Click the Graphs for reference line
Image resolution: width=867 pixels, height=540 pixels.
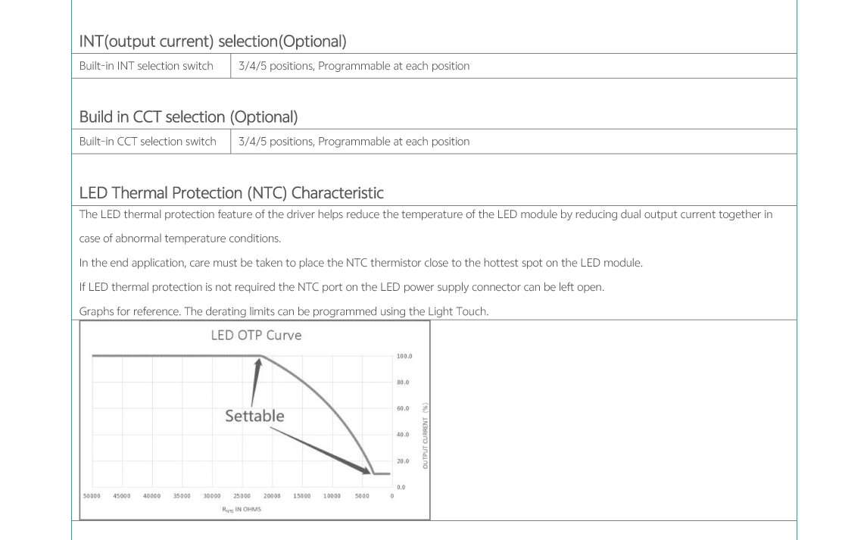coord(284,311)
